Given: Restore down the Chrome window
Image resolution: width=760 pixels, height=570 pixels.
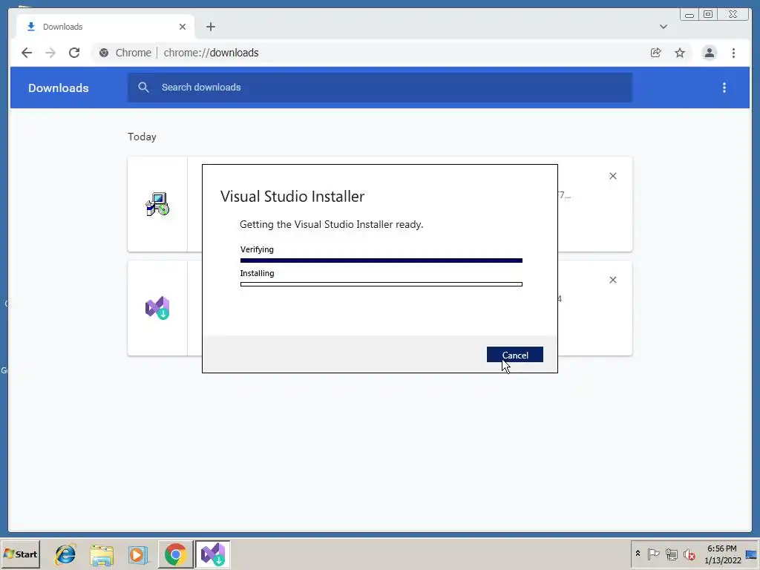Looking at the screenshot, I should click(708, 15).
